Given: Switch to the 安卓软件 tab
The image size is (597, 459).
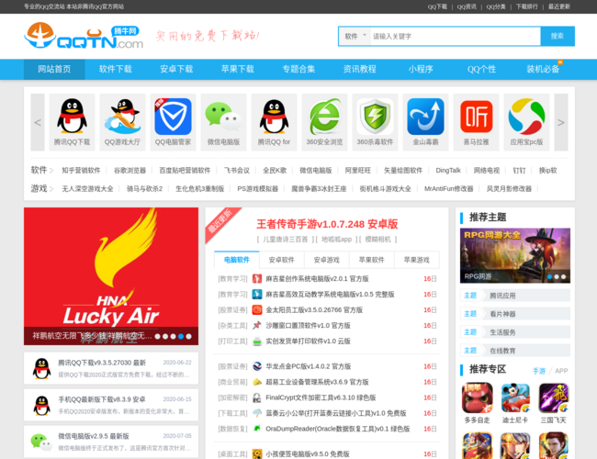Looking at the screenshot, I should 282,260.
